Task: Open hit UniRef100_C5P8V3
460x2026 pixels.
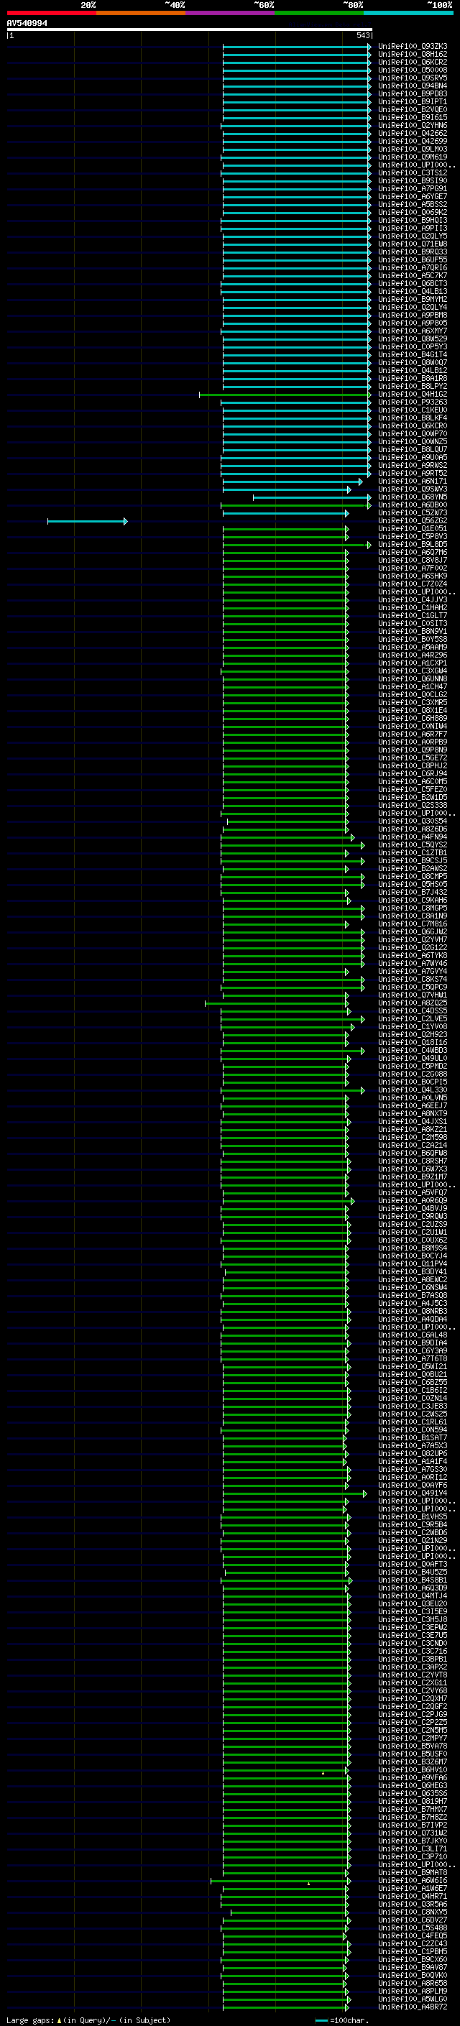Action: point(412,536)
